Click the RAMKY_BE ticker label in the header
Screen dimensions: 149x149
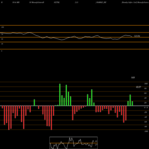[101, 2]
